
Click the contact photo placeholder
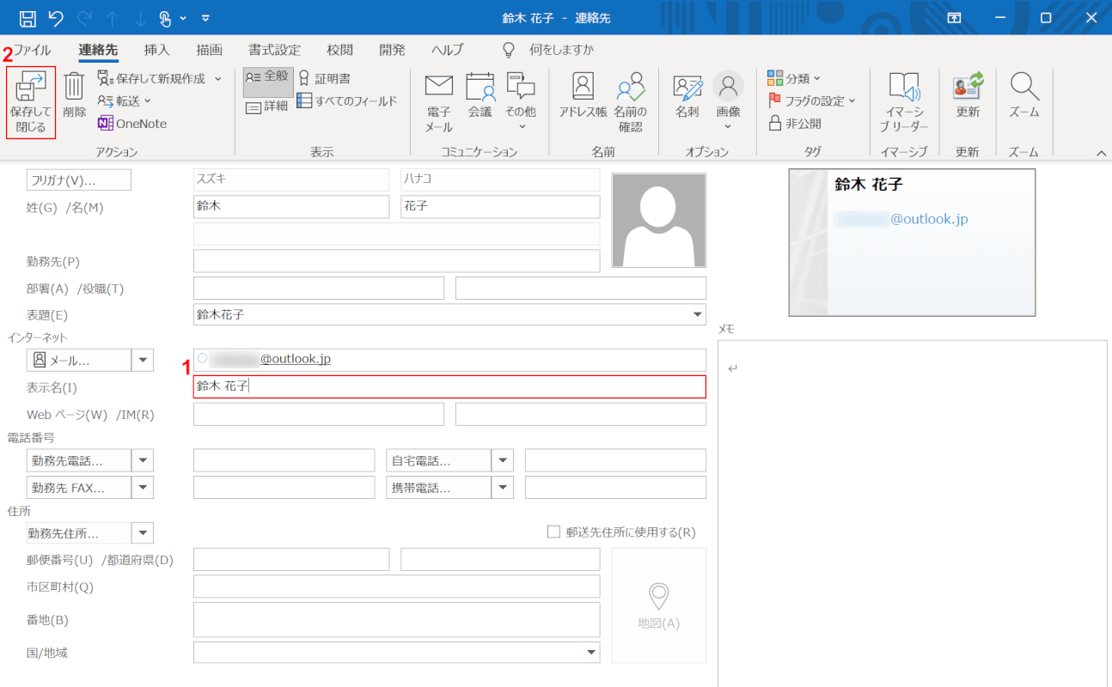pyautogui.click(x=659, y=221)
